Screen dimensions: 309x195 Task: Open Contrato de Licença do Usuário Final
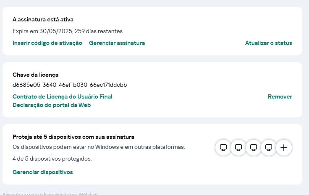point(63,96)
